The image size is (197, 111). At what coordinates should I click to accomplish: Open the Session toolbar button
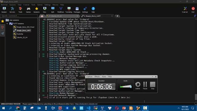[x=4, y=10]
